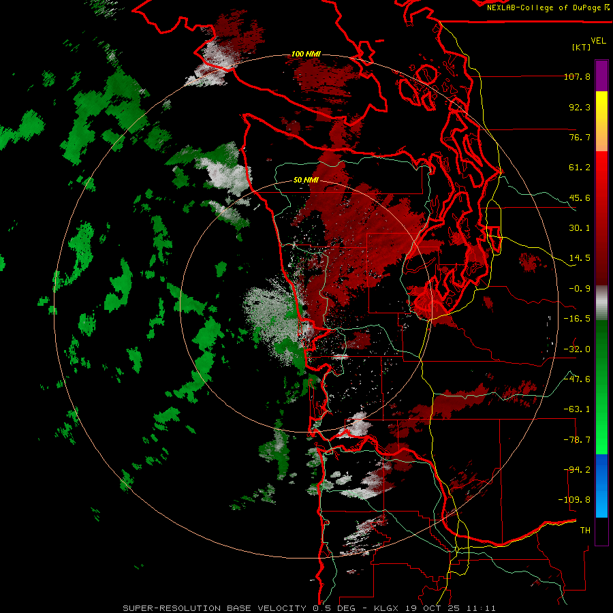The width and height of the screenshot is (613, 613).
Task: Click the 50 NMI range ring label
Action: click(x=306, y=180)
